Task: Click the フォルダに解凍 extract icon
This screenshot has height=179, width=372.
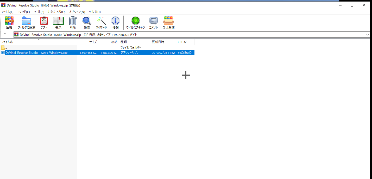Action: click(x=26, y=22)
